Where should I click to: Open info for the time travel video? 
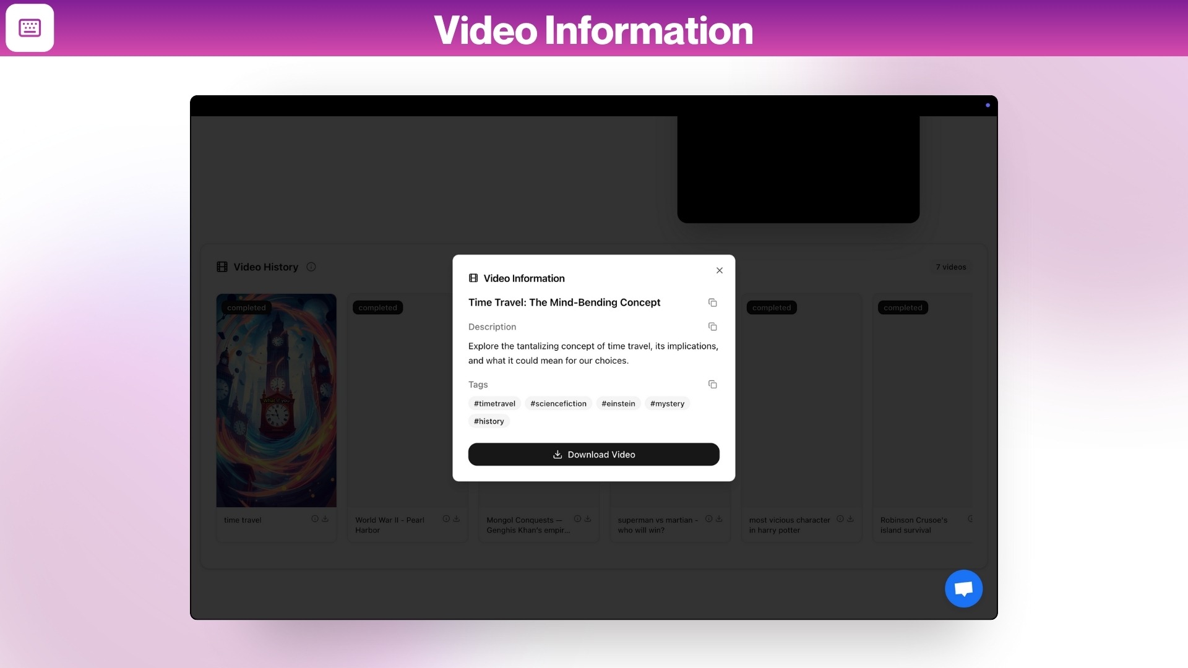click(x=314, y=519)
